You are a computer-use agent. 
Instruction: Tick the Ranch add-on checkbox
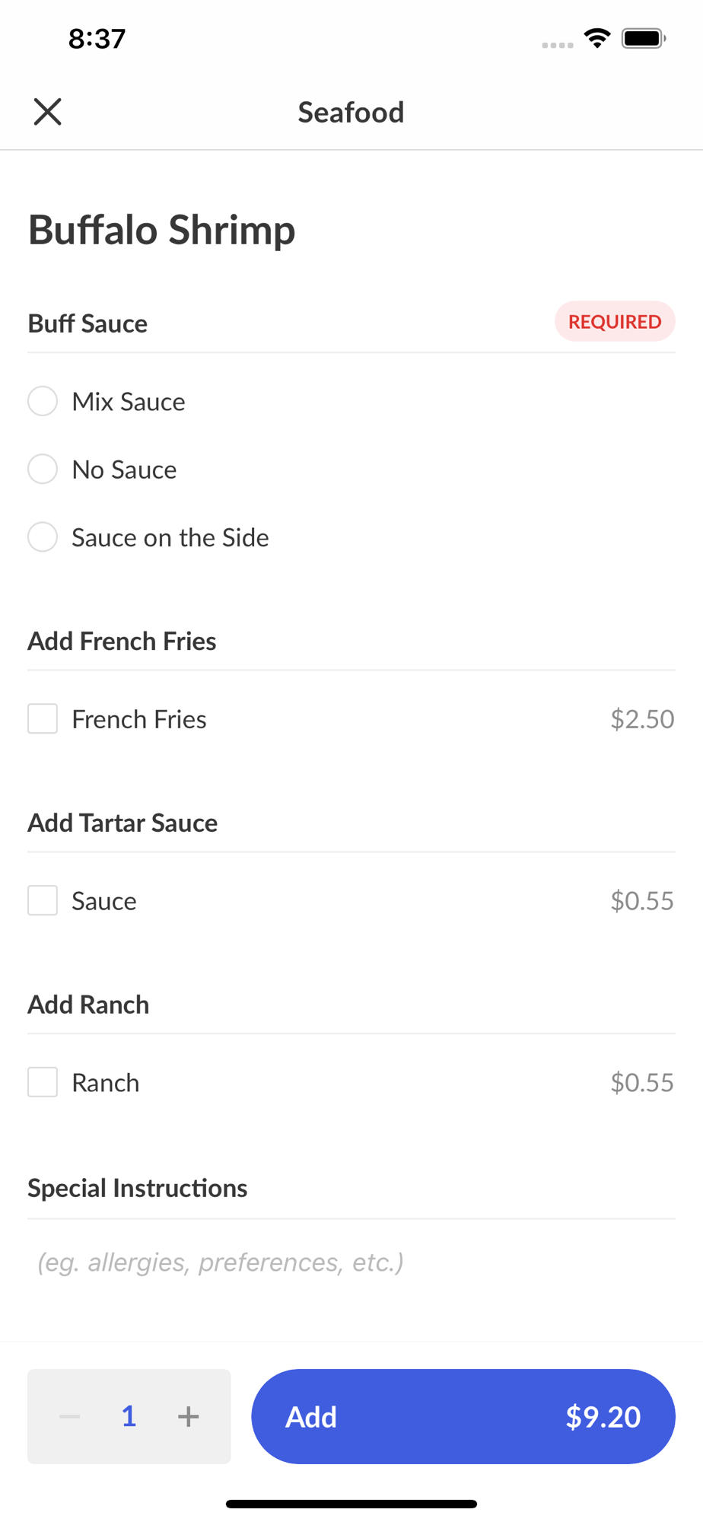(43, 1082)
